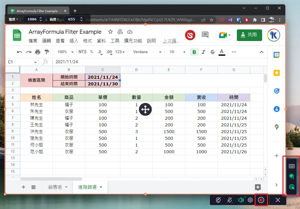Image resolution: width=300 pixels, height=209 pixels.
Task: Toggle italic formatting
Action: 203,52
